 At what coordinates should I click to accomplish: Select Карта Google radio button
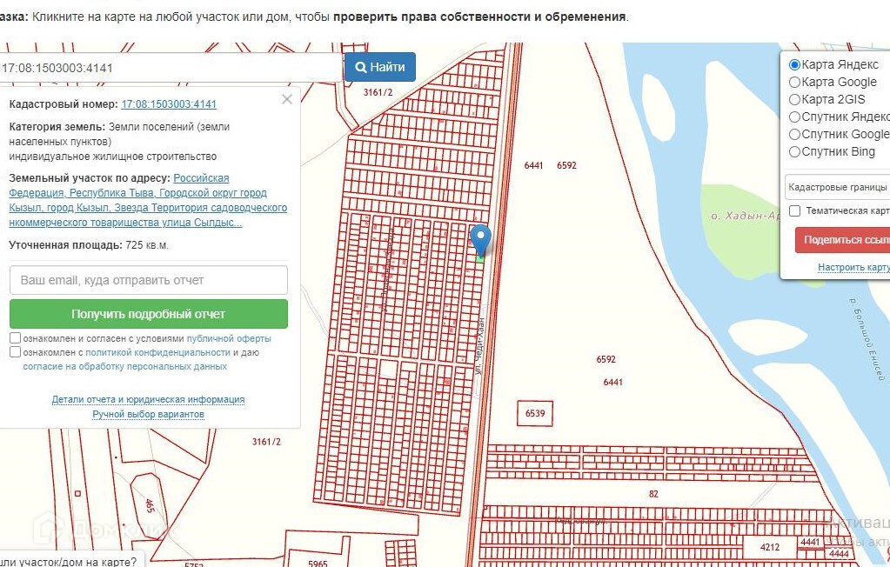coord(794,83)
